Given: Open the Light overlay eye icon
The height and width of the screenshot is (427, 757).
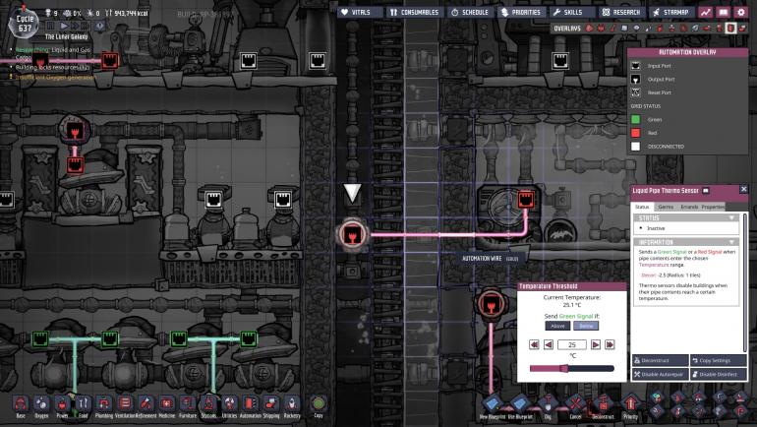Looking at the screenshot, I should [637, 29].
